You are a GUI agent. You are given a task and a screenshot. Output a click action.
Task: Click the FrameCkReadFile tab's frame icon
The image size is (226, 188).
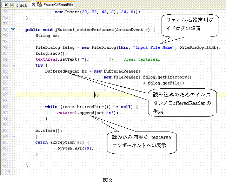click(x=39, y=5)
